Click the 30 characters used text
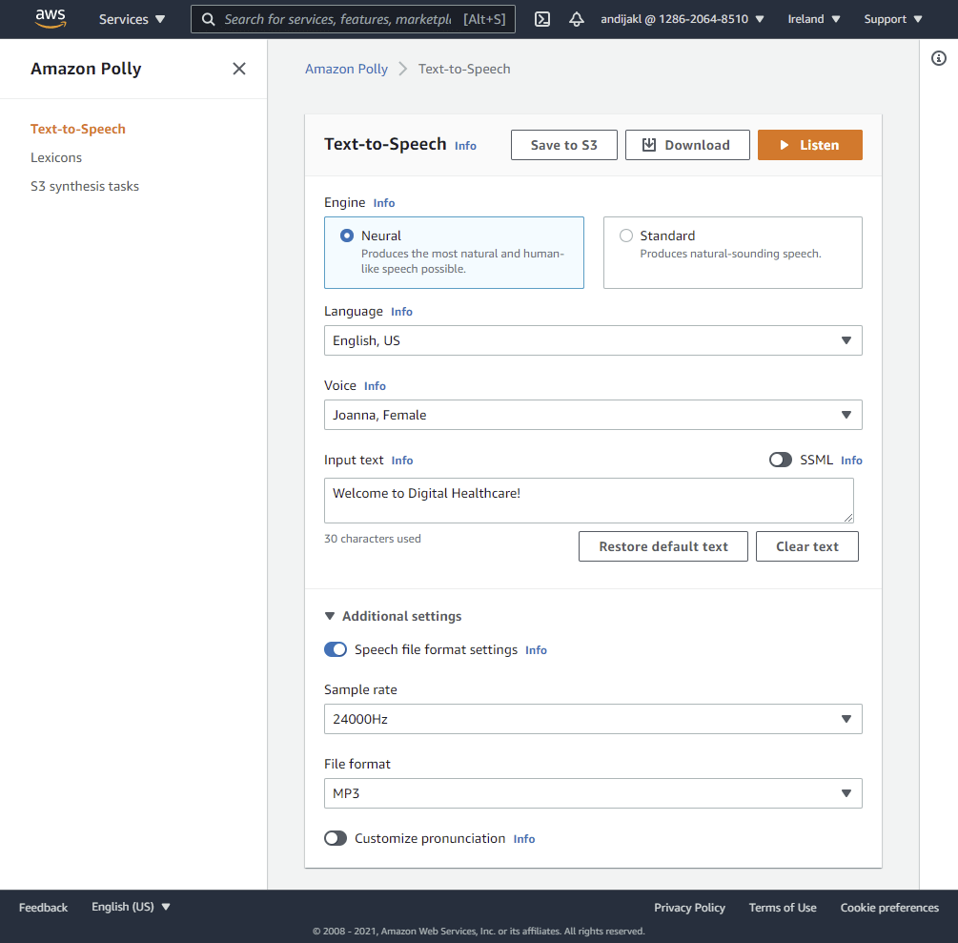The image size is (958, 943). pyautogui.click(x=372, y=539)
